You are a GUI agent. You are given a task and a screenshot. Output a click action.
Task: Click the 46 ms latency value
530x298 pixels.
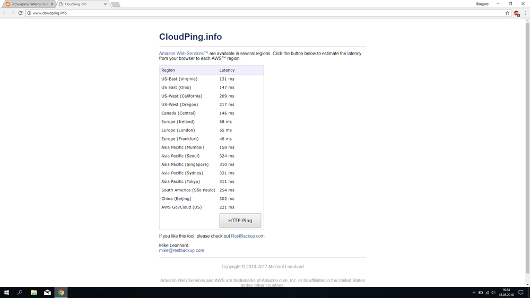point(225,139)
